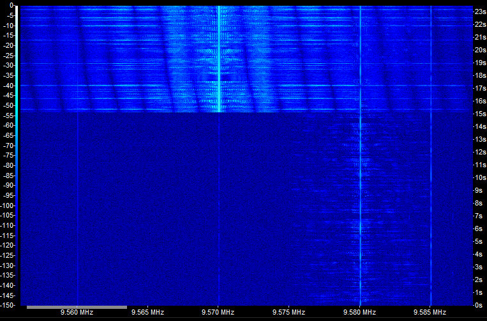Click the -115 dB scale label

(x=8, y=235)
